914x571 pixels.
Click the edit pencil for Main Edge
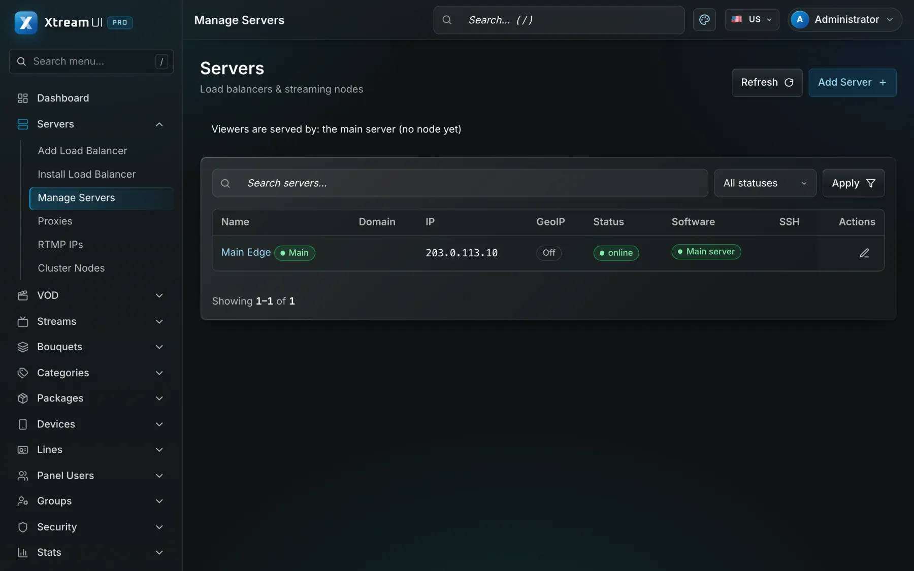(x=864, y=253)
